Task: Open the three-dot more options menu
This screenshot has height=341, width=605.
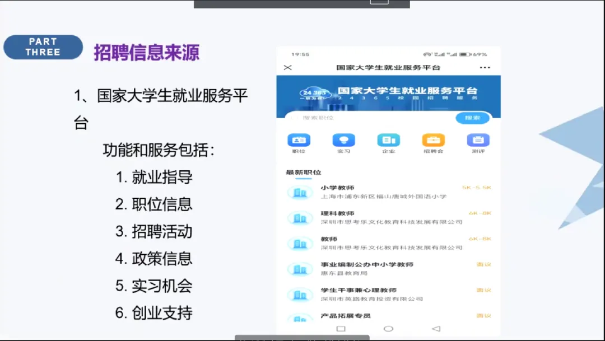Action: click(x=485, y=67)
